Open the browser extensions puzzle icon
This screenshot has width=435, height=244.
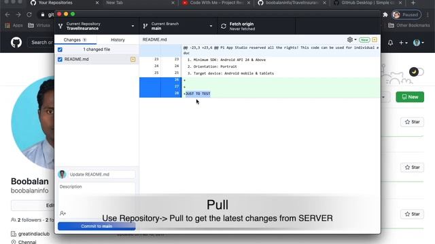(x=385, y=15)
